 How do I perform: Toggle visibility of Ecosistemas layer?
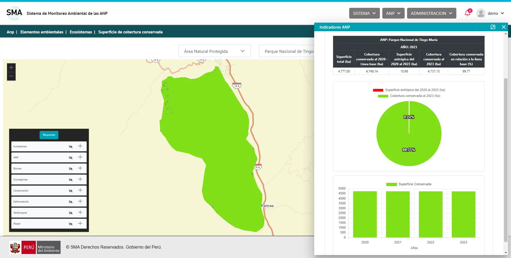(x=71, y=147)
